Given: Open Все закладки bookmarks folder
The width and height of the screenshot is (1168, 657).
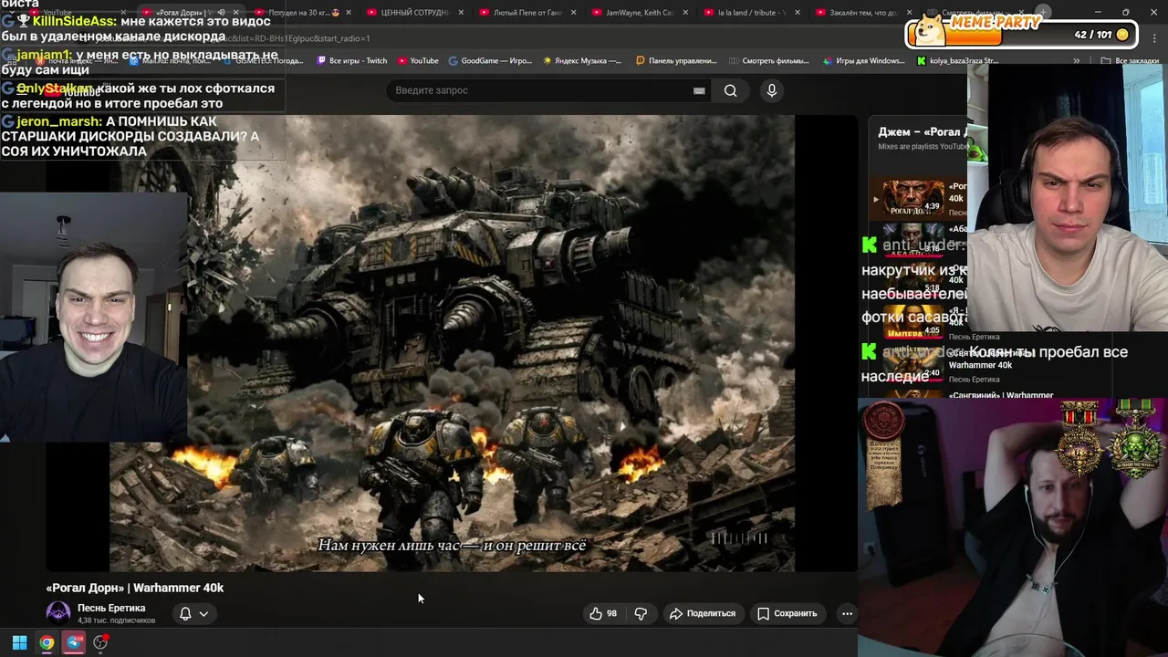Looking at the screenshot, I should [x=1130, y=61].
